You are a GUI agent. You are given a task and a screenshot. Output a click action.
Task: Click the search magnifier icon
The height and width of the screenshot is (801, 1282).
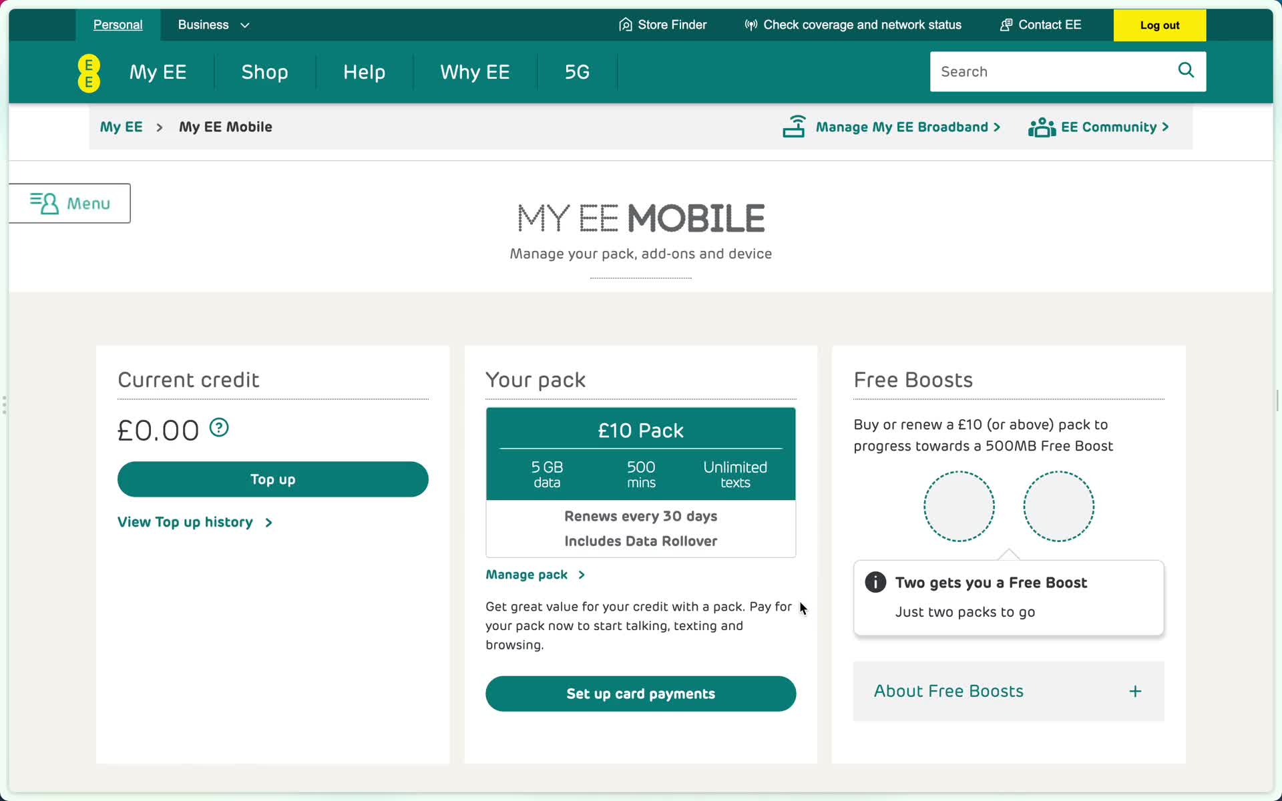1186,70
